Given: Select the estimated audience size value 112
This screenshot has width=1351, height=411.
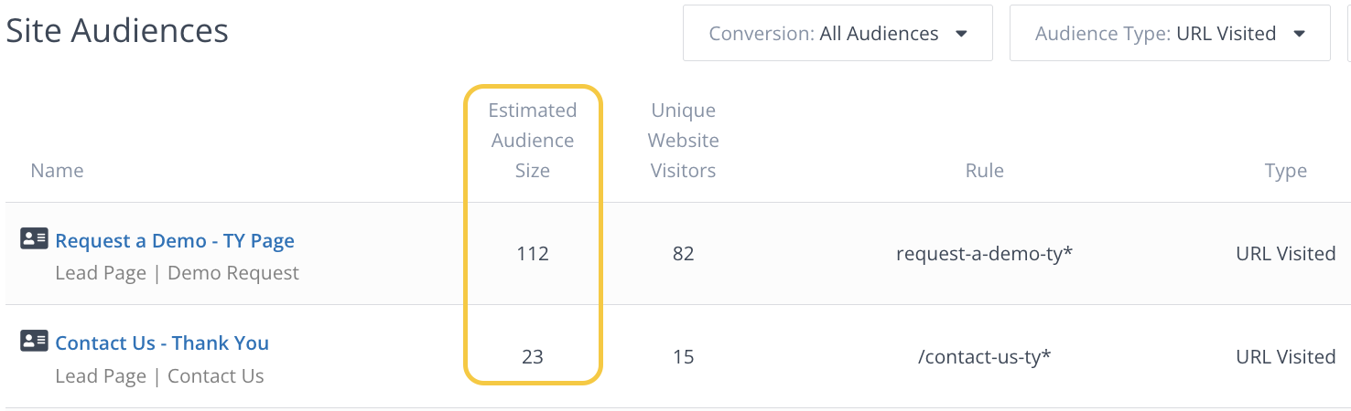Looking at the screenshot, I should [533, 254].
